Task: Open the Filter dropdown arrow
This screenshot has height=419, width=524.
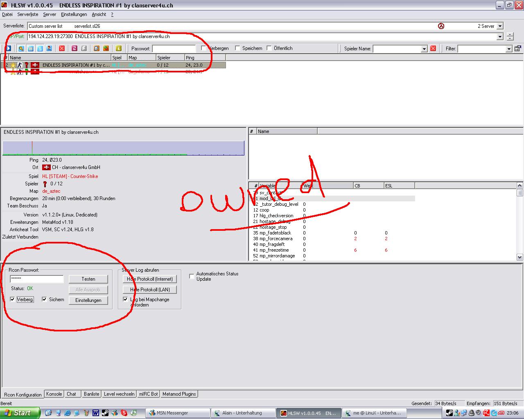Action: click(x=509, y=49)
